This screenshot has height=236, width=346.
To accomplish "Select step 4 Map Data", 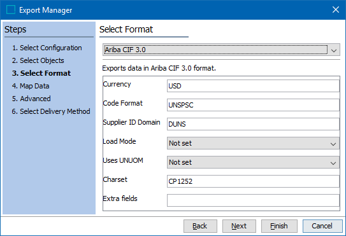I will [31, 86].
